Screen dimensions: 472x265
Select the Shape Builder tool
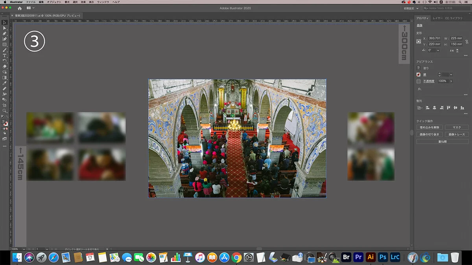[x=5, y=72]
